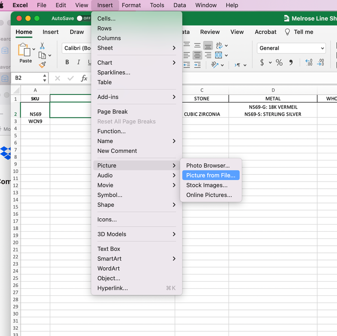Select Text Box from Insert menu
This screenshot has height=336, width=337.
click(109, 249)
